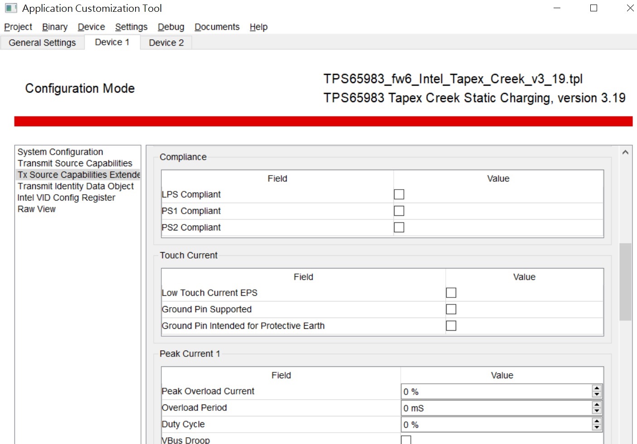Click the Overload Period label
The image size is (637, 444).
(194, 408)
